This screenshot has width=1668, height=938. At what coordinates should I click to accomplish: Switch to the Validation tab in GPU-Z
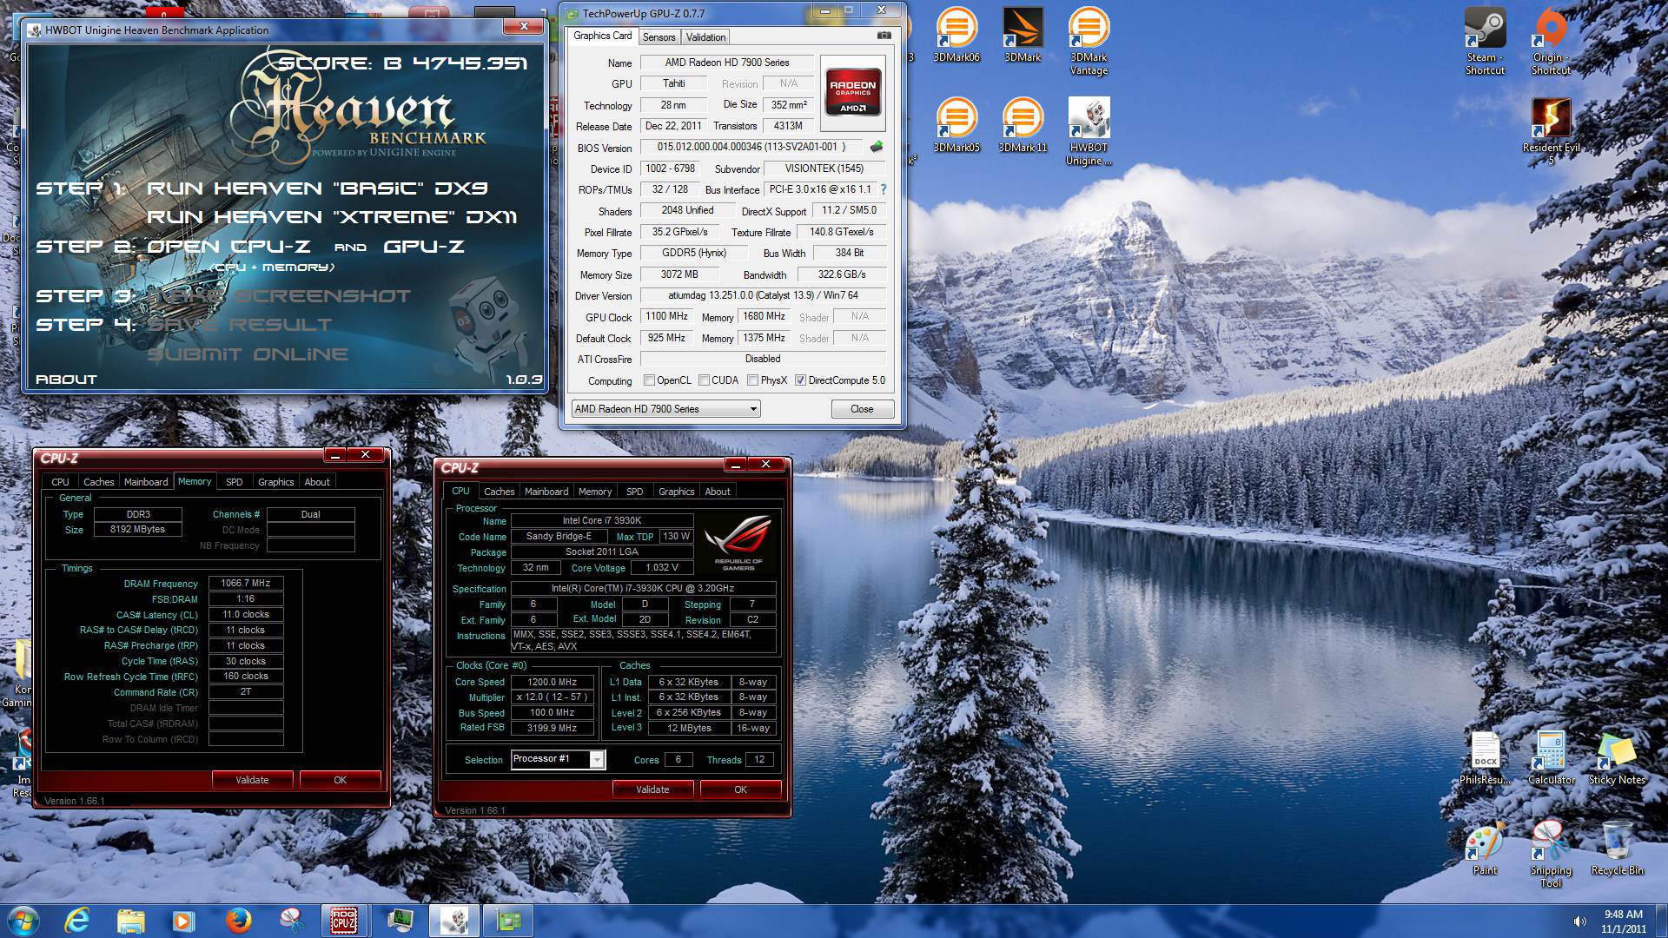point(705,37)
